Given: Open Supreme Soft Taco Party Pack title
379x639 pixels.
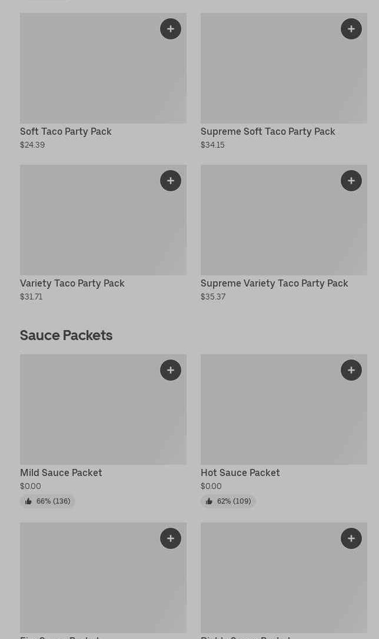Looking at the screenshot, I should click(268, 131).
